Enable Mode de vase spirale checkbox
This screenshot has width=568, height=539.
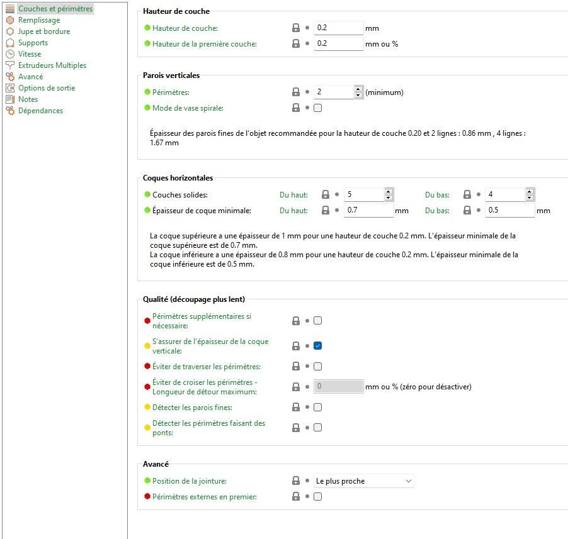pyautogui.click(x=317, y=108)
